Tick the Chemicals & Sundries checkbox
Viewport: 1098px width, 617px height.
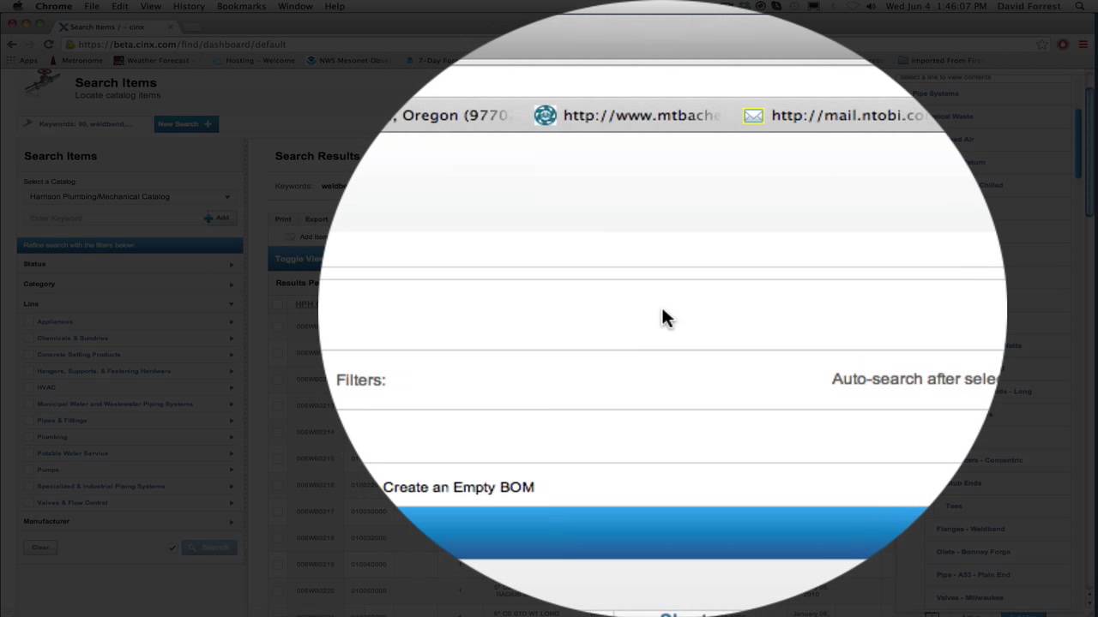click(x=28, y=338)
